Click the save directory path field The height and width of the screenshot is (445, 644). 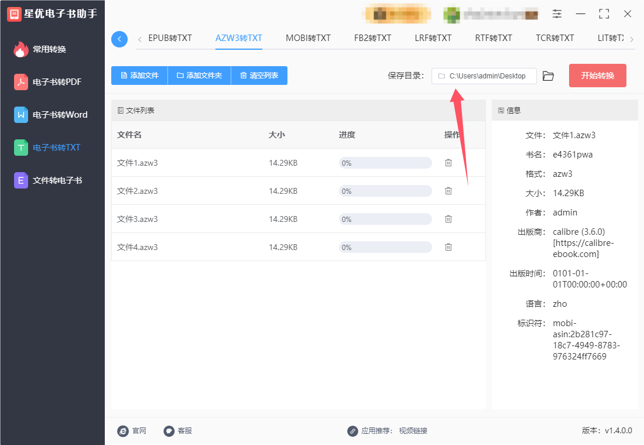[x=484, y=76]
